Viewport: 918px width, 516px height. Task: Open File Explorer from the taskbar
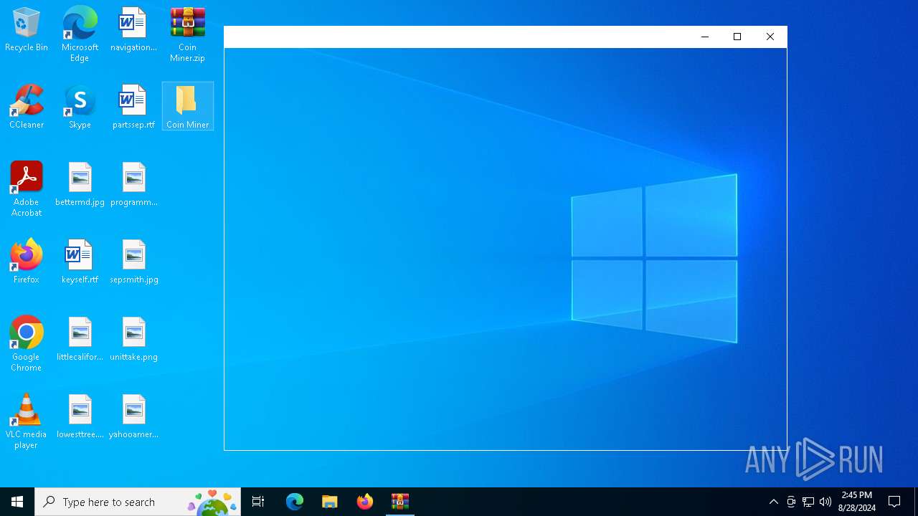pyautogui.click(x=329, y=502)
